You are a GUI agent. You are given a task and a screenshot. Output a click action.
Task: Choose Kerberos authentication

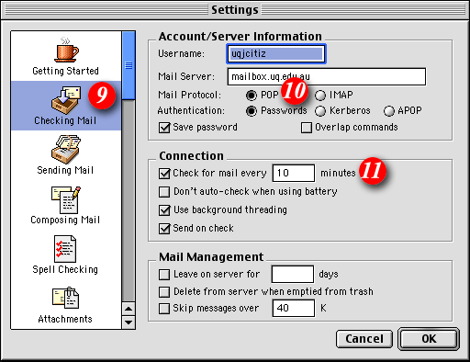tap(320, 111)
